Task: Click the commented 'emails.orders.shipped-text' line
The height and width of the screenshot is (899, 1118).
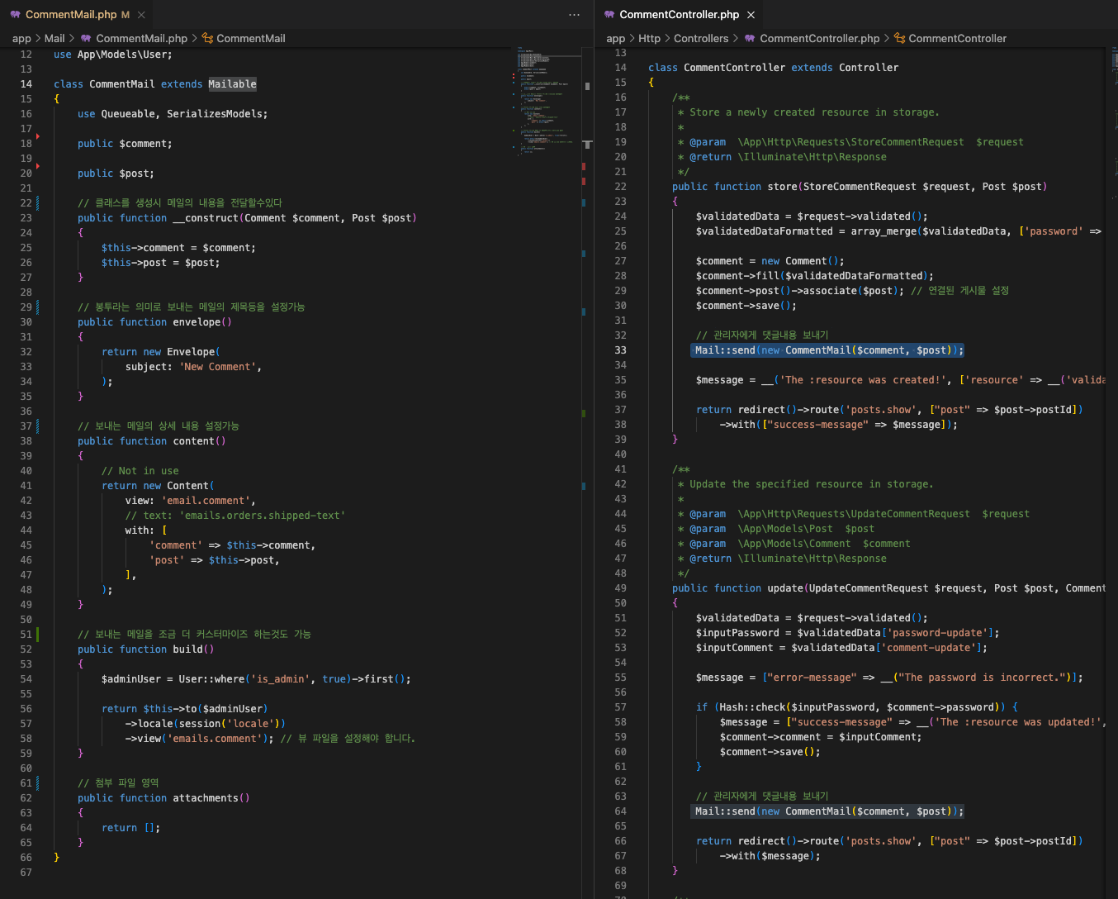Action: 235,516
